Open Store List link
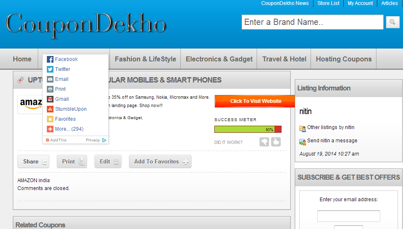Image resolution: width=403 pixels, height=229 pixels. (x=328, y=3)
